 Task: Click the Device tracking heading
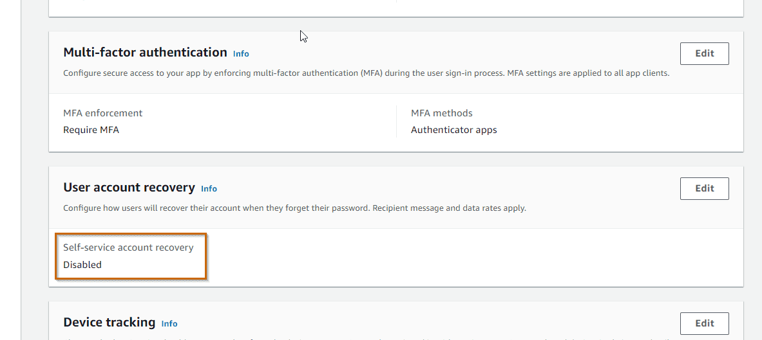click(110, 323)
